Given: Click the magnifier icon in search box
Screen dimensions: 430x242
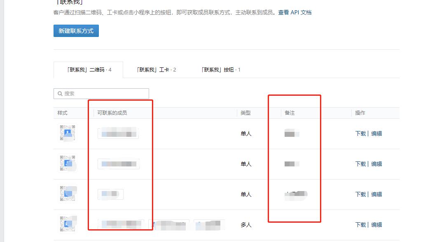Looking at the screenshot, I should (x=60, y=94).
